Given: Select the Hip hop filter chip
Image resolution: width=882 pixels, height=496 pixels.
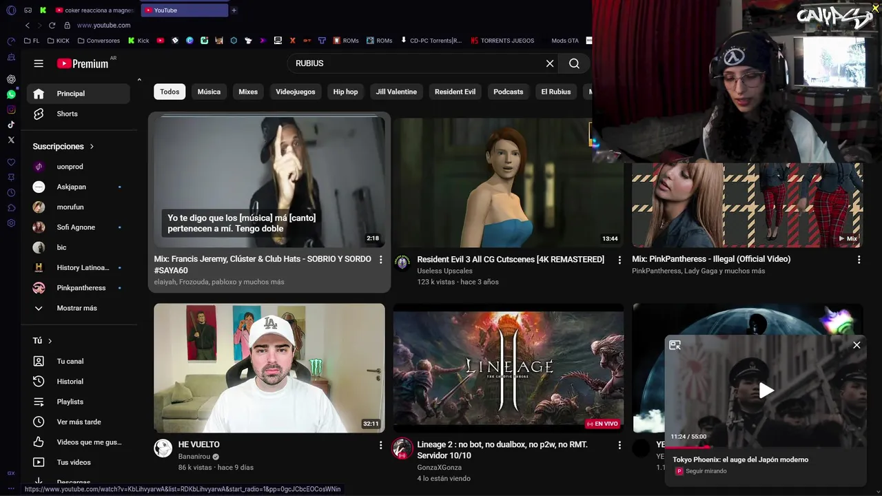Looking at the screenshot, I should tap(346, 92).
